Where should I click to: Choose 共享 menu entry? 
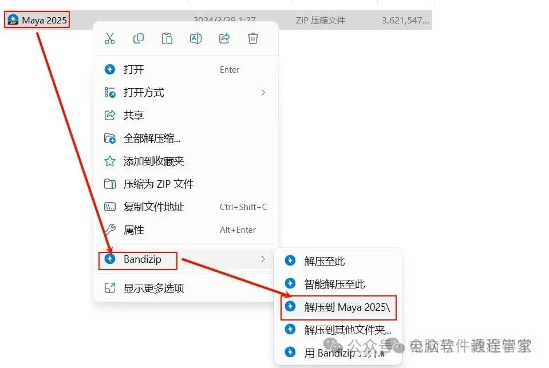pyautogui.click(x=185, y=115)
